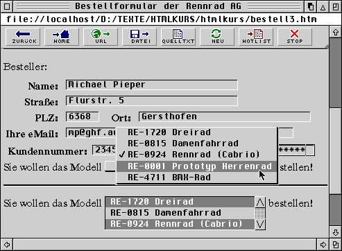Click the window close box in title bar

7,6
